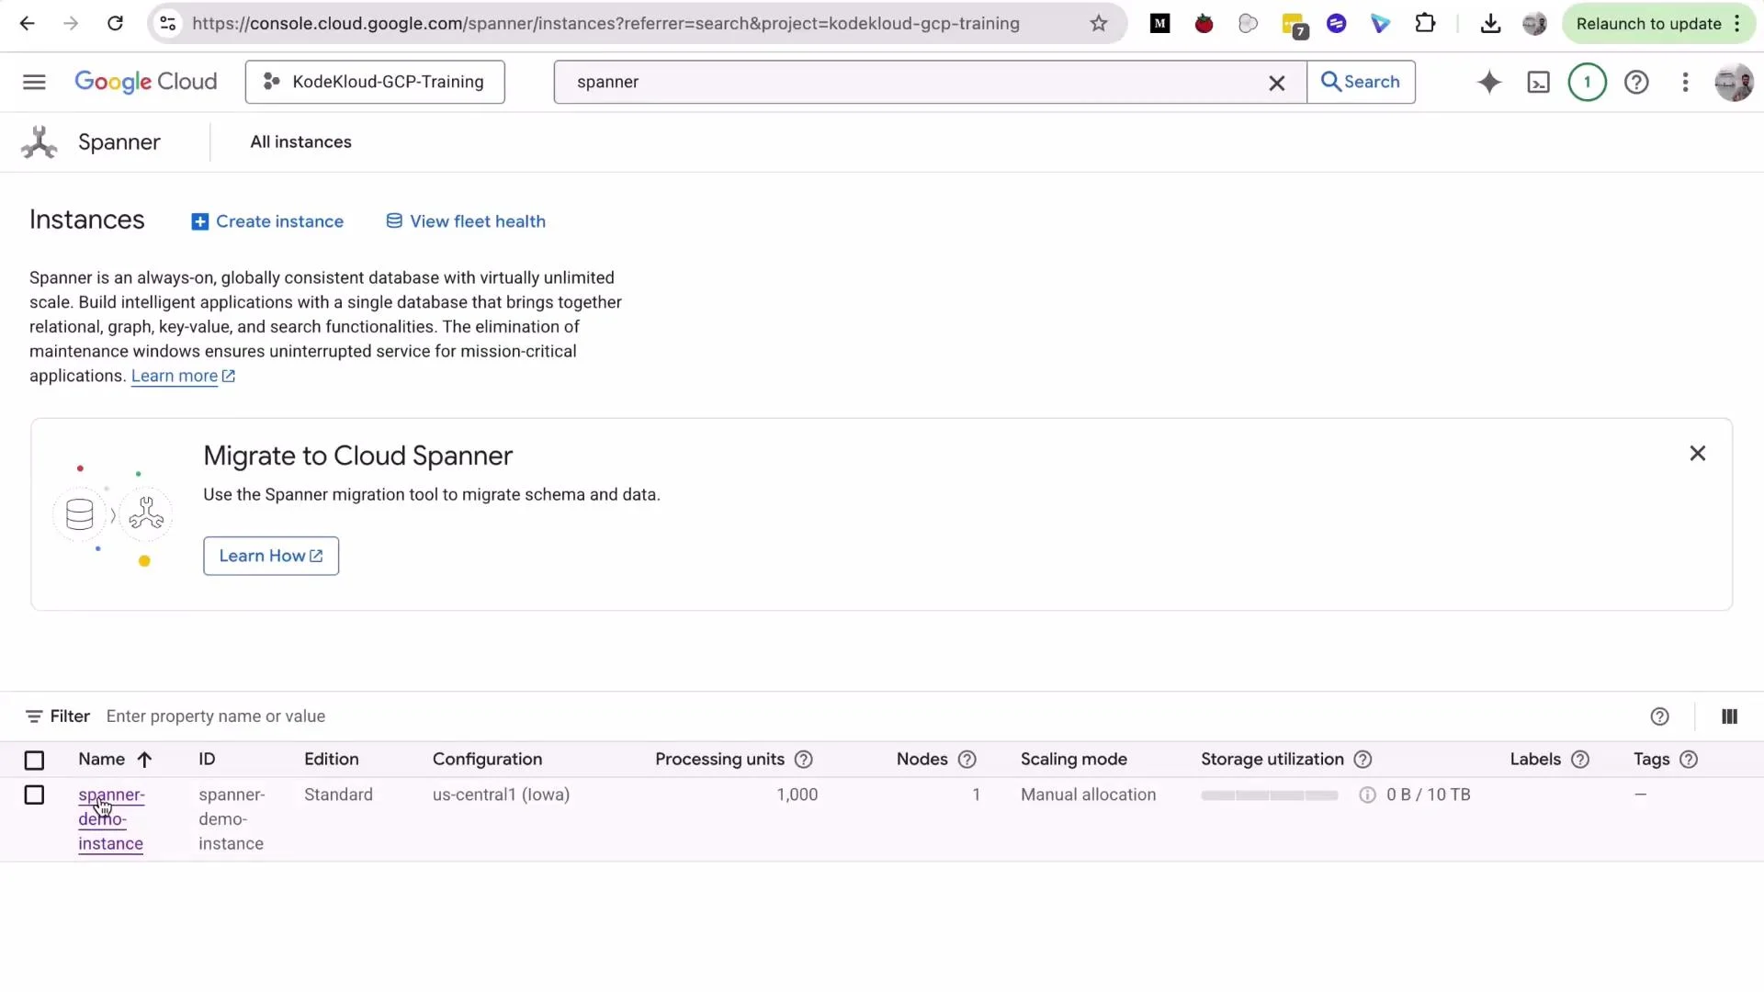Click the storage utilization info icon in row
Screen dimensions: 1764x992
(1367, 795)
